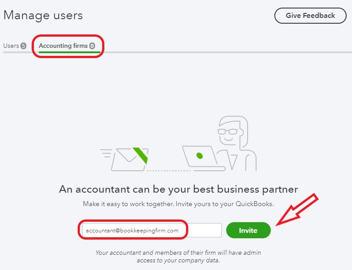Click the best business partner headline
The width and height of the screenshot is (352, 270).
click(x=178, y=189)
